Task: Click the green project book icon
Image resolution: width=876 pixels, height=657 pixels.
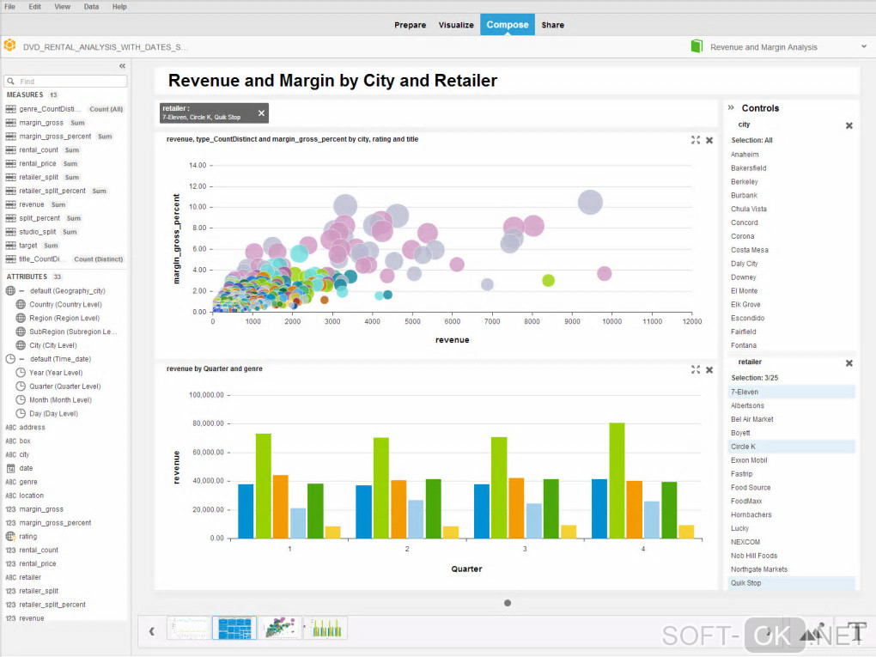Action: [697, 46]
